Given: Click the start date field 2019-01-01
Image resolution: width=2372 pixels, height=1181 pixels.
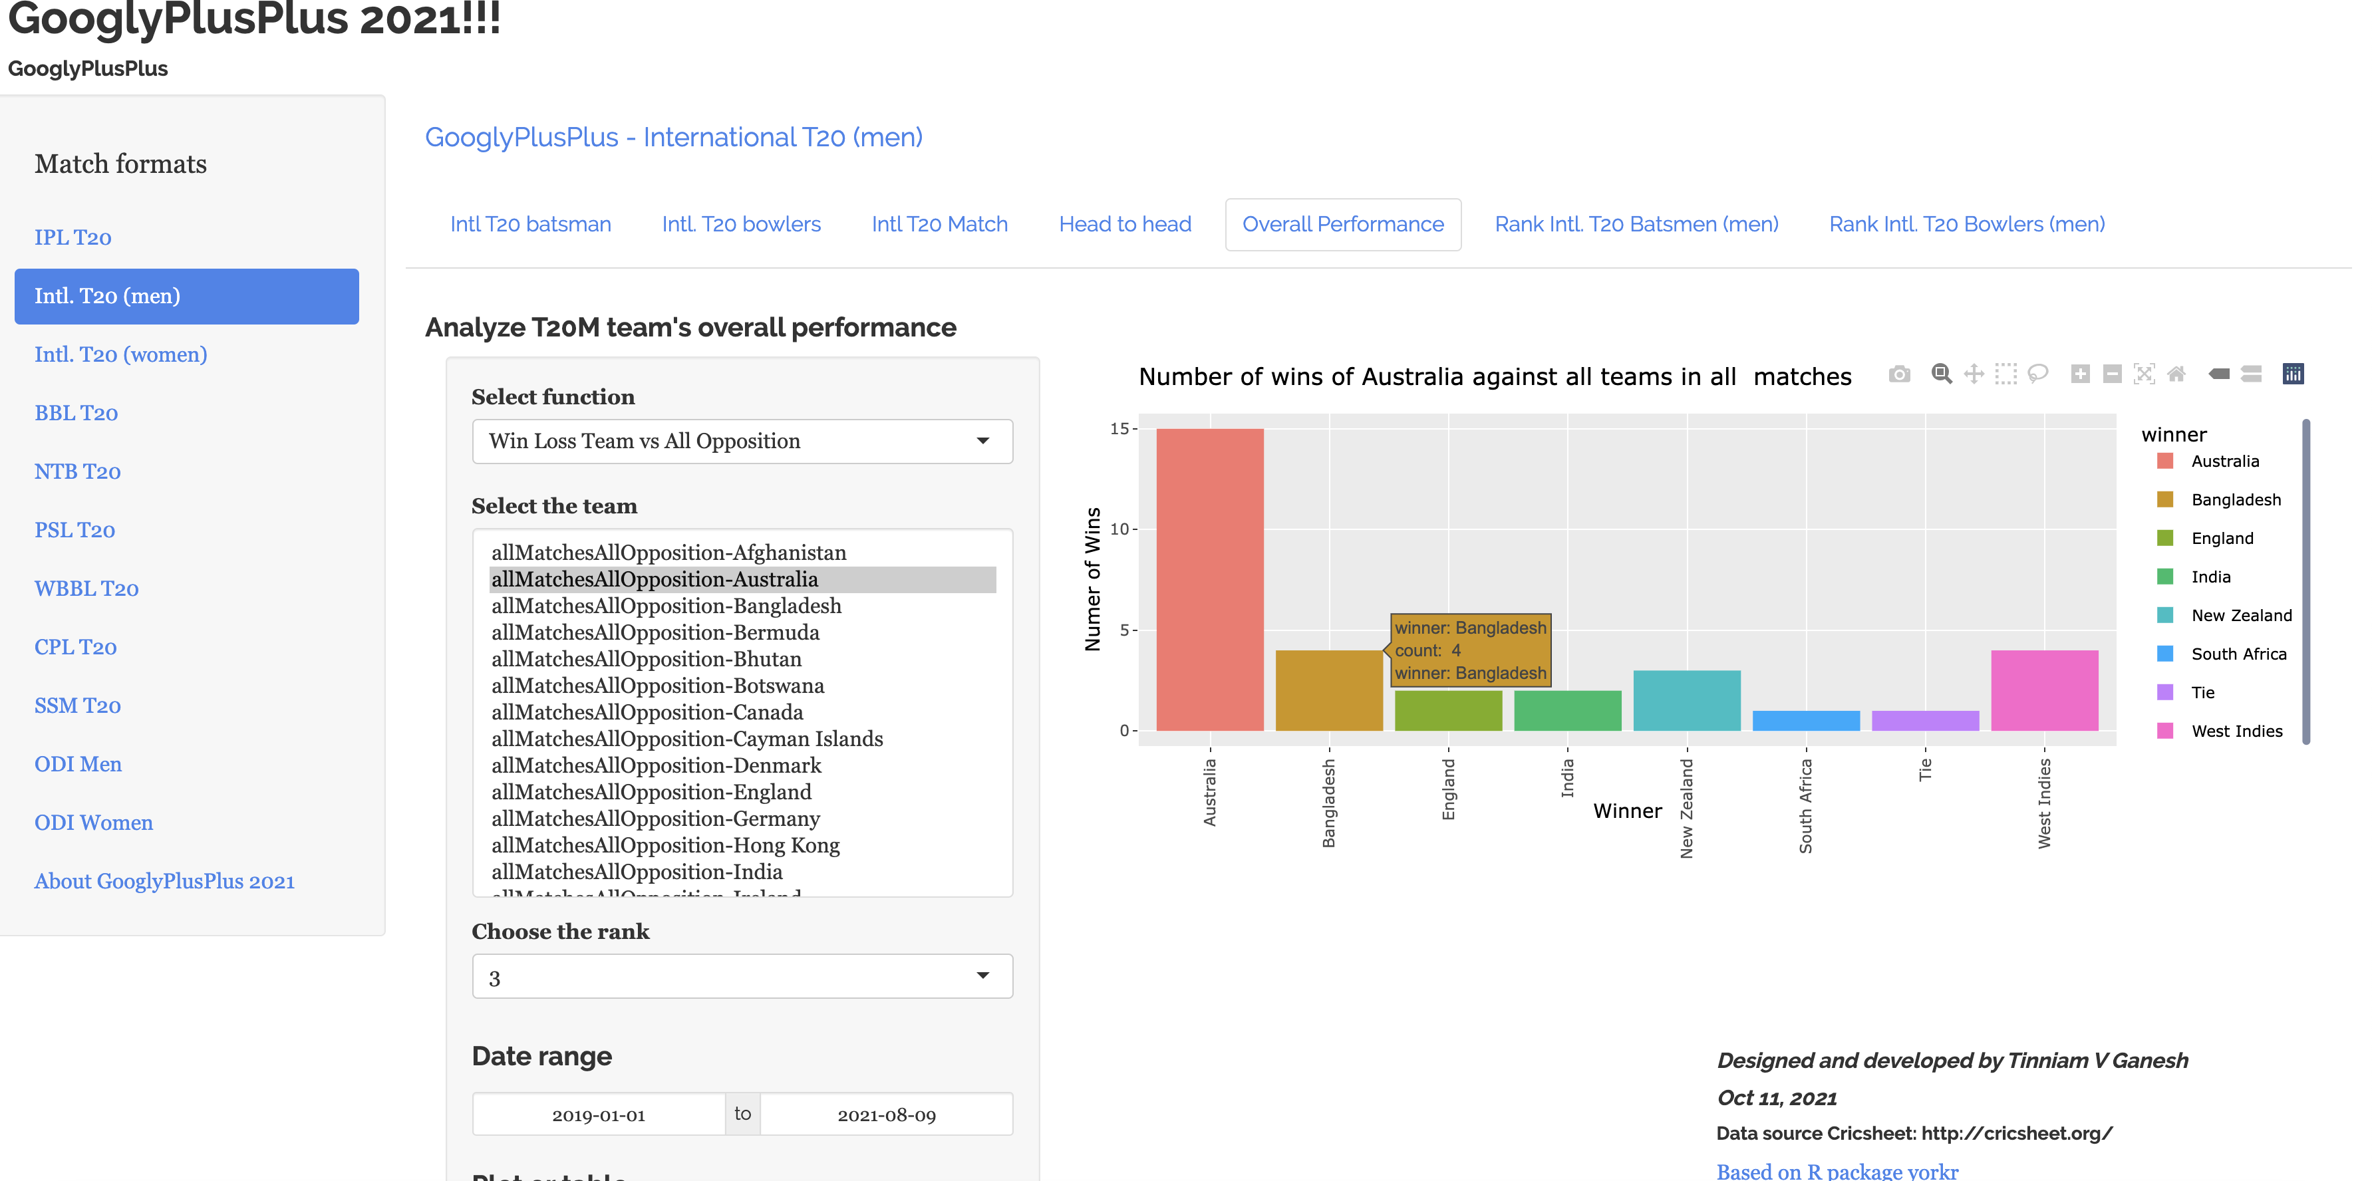Looking at the screenshot, I should [599, 1115].
